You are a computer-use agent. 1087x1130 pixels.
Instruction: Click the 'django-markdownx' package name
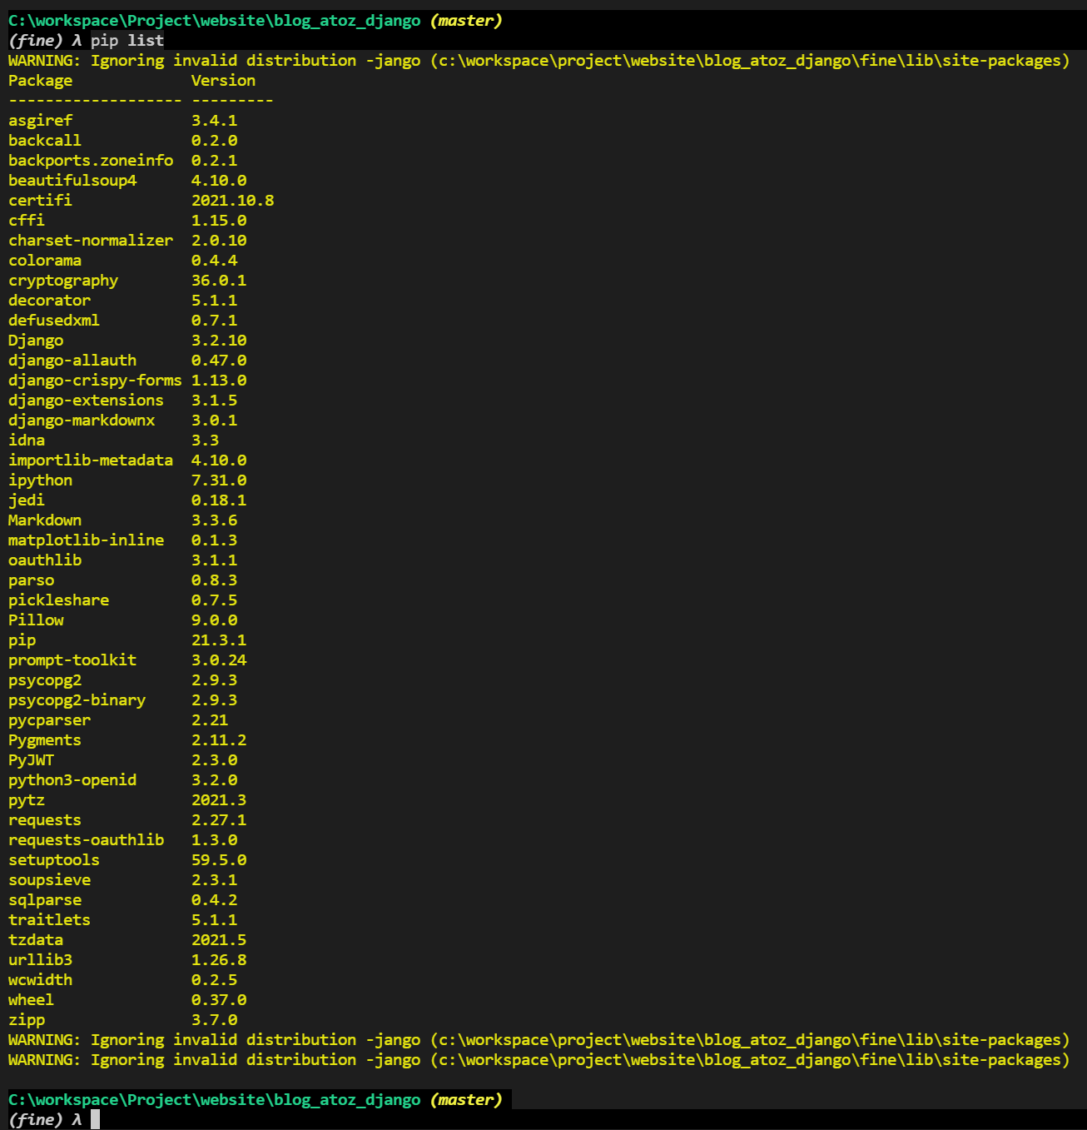82,421
